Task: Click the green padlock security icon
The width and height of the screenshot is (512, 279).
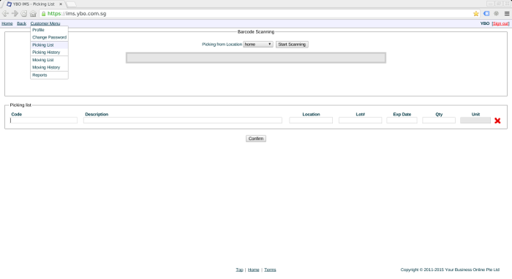Action: tap(43, 14)
